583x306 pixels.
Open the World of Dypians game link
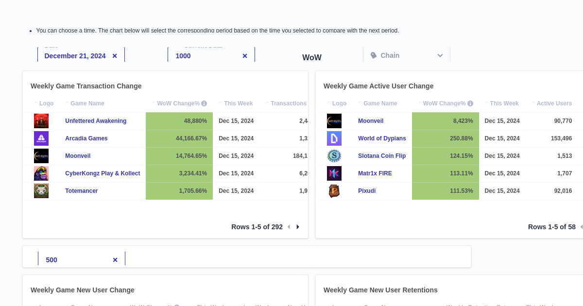(x=382, y=138)
